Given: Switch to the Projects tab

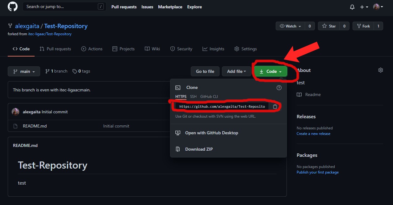Looking at the screenshot, I should (123, 49).
